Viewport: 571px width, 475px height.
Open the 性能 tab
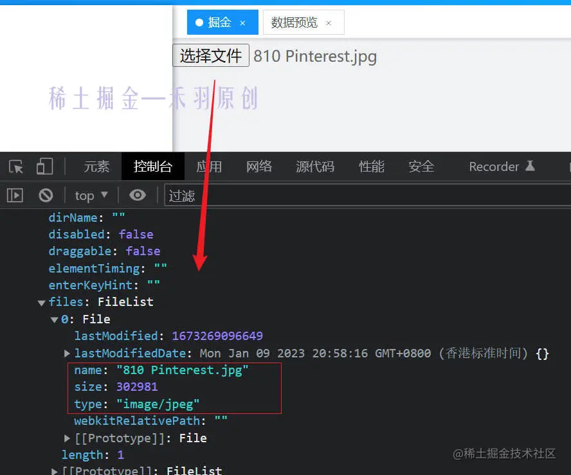[x=372, y=166]
